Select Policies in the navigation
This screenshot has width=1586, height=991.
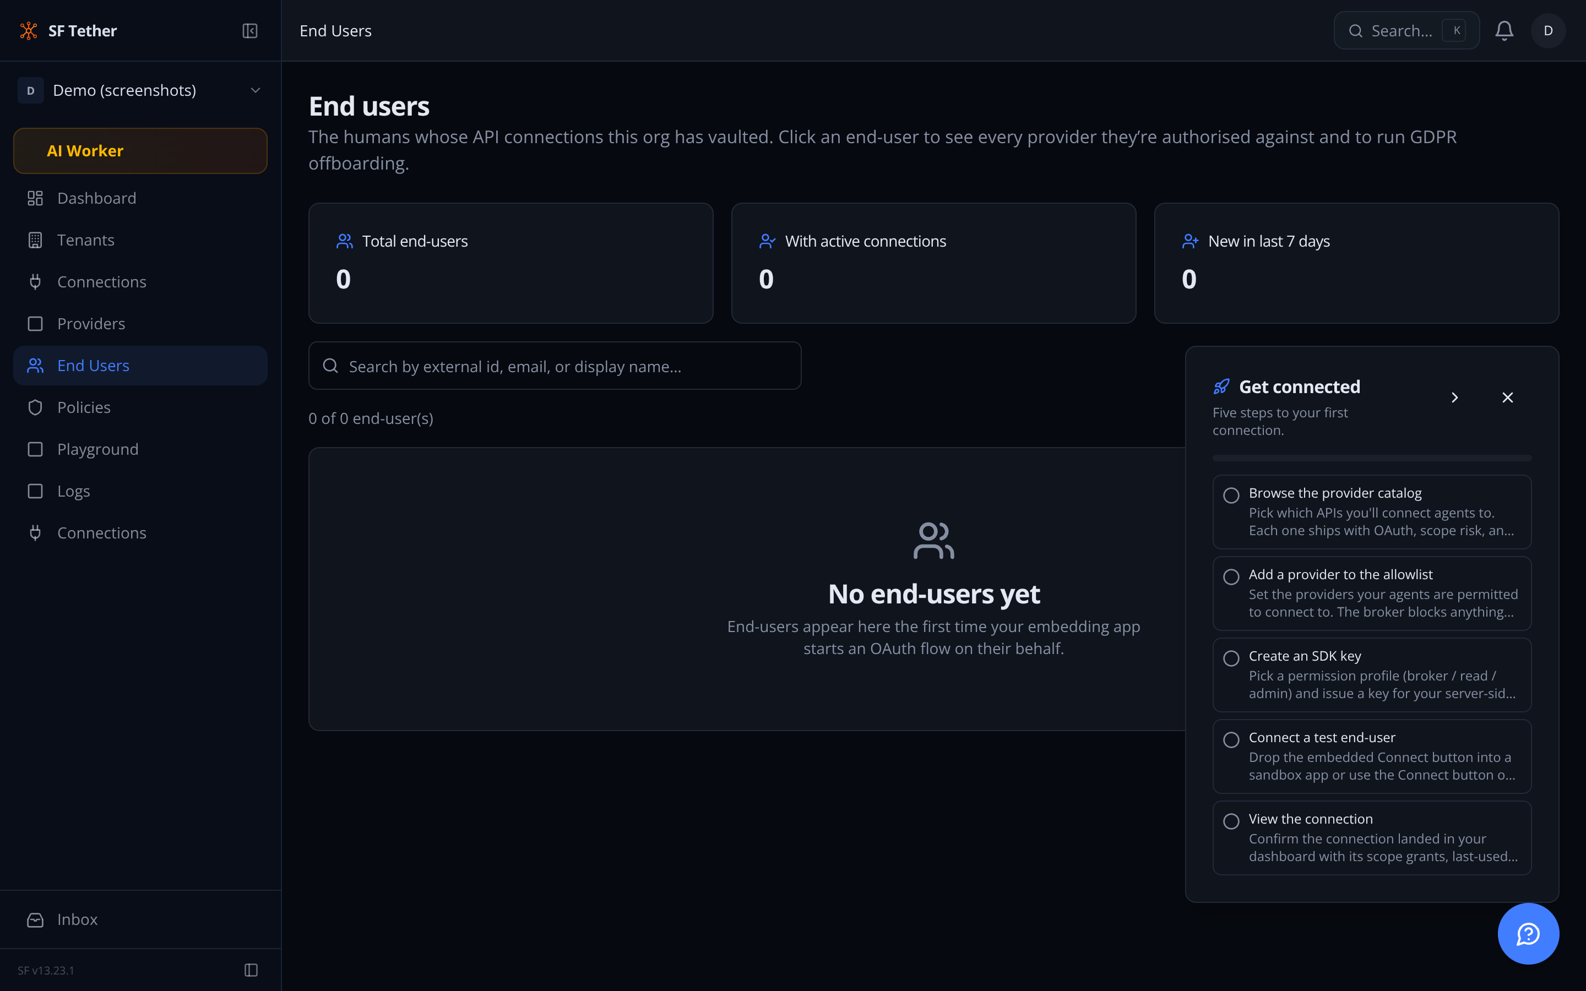(x=140, y=407)
